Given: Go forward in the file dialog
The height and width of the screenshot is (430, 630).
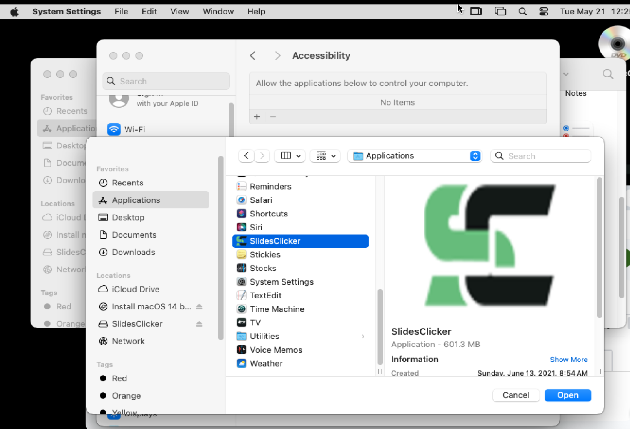Looking at the screenshot, I should (262, 156).
